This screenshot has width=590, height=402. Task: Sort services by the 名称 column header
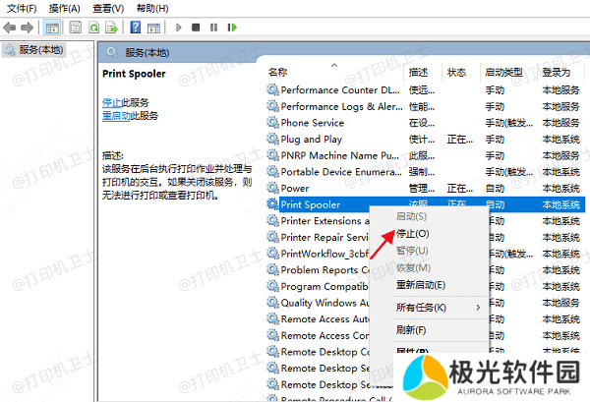tap(277, 72)
